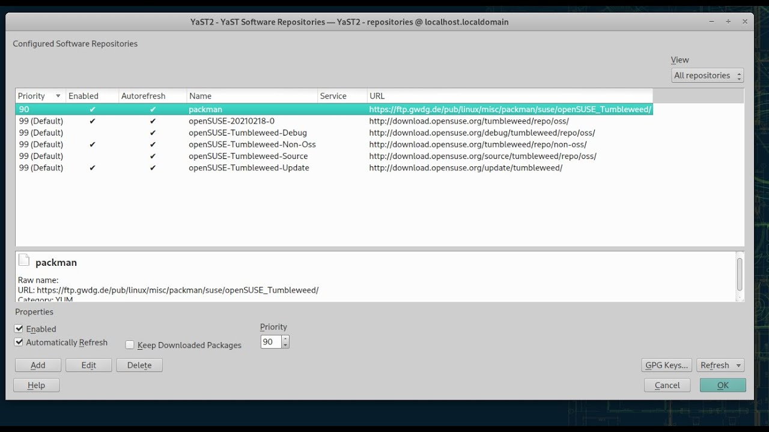Sort by Autorefresh column header

coord(153,96)
